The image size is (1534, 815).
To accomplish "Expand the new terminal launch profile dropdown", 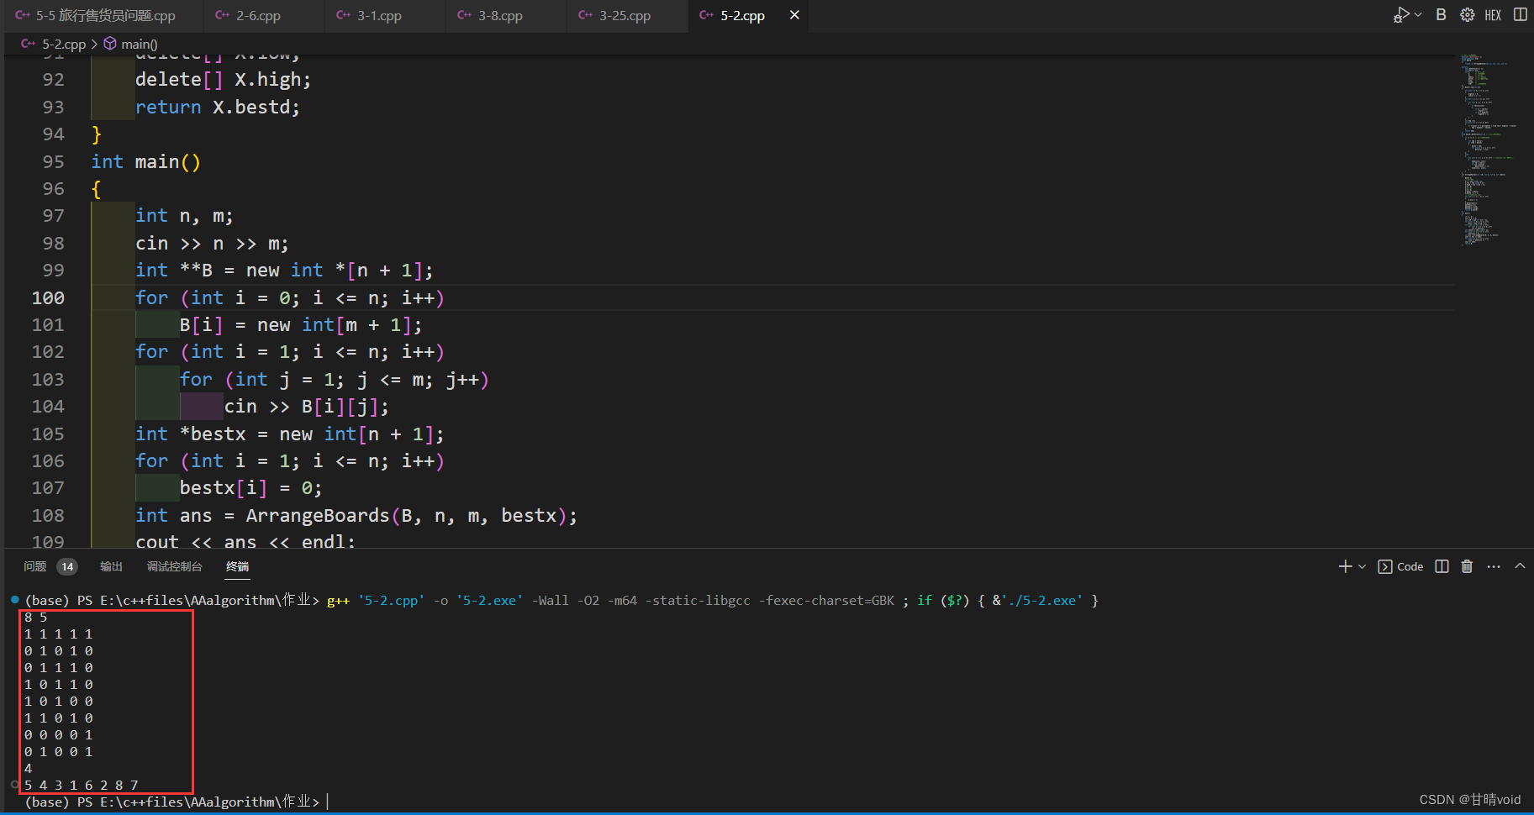I will click(1362, 566).
